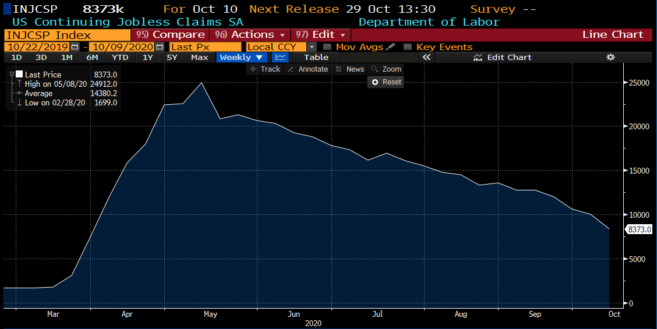
Task: Click the Last Price white color swatch
Action: (x=19, y=74)
